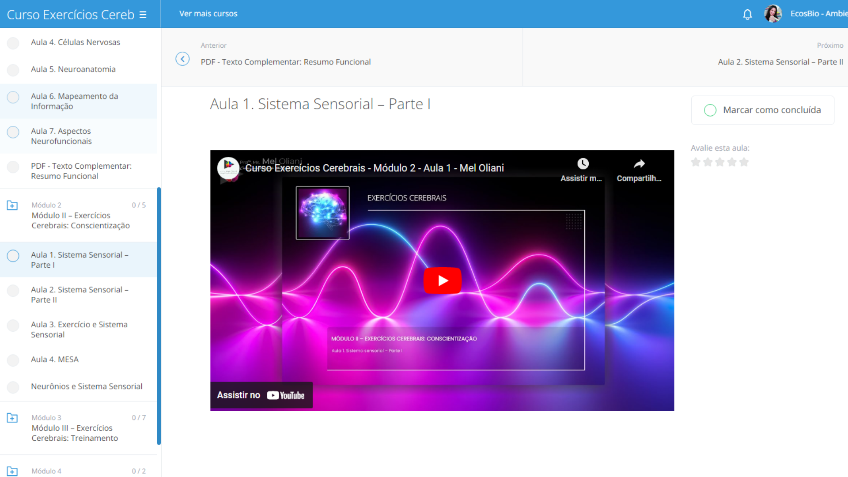The image size is (848, 477).
Task: Open the hamburger menu beside course title
Action: coord(143,15)
